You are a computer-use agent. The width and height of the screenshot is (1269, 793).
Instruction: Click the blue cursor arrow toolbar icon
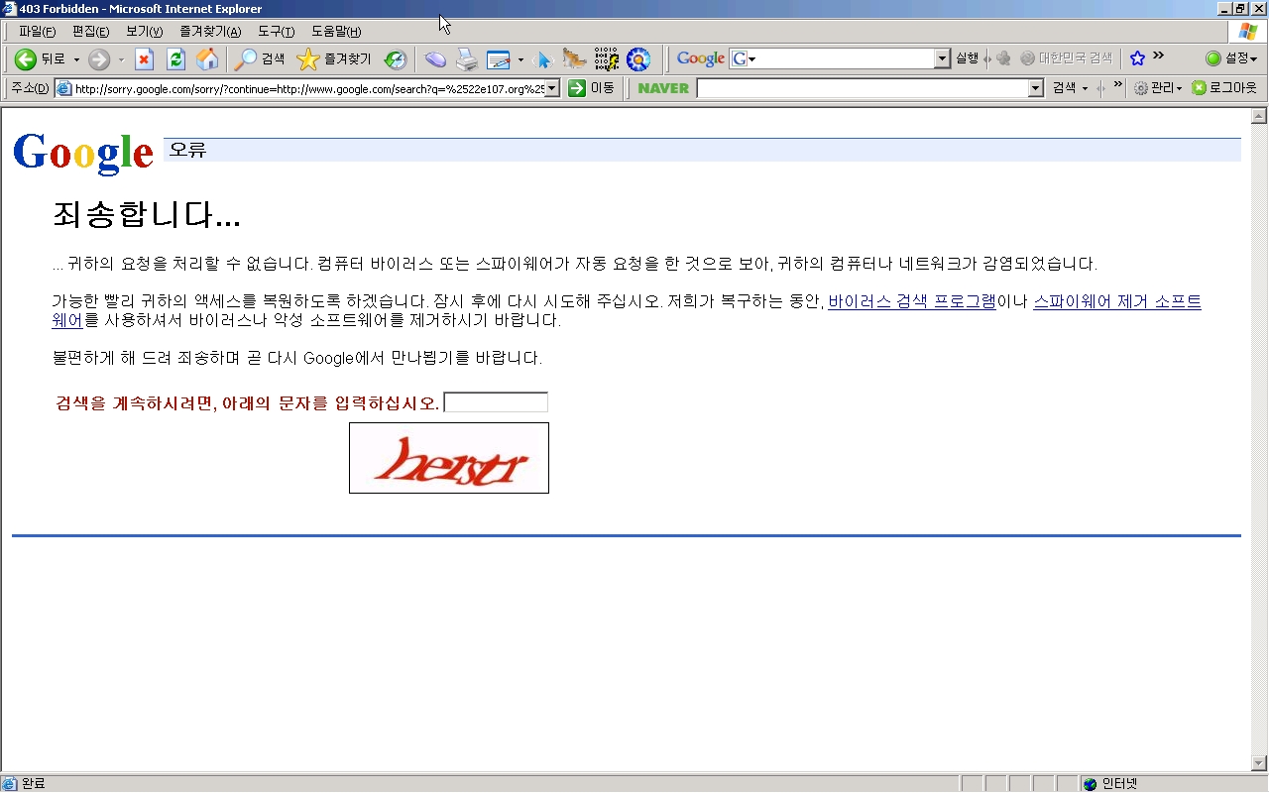[542, 59]
